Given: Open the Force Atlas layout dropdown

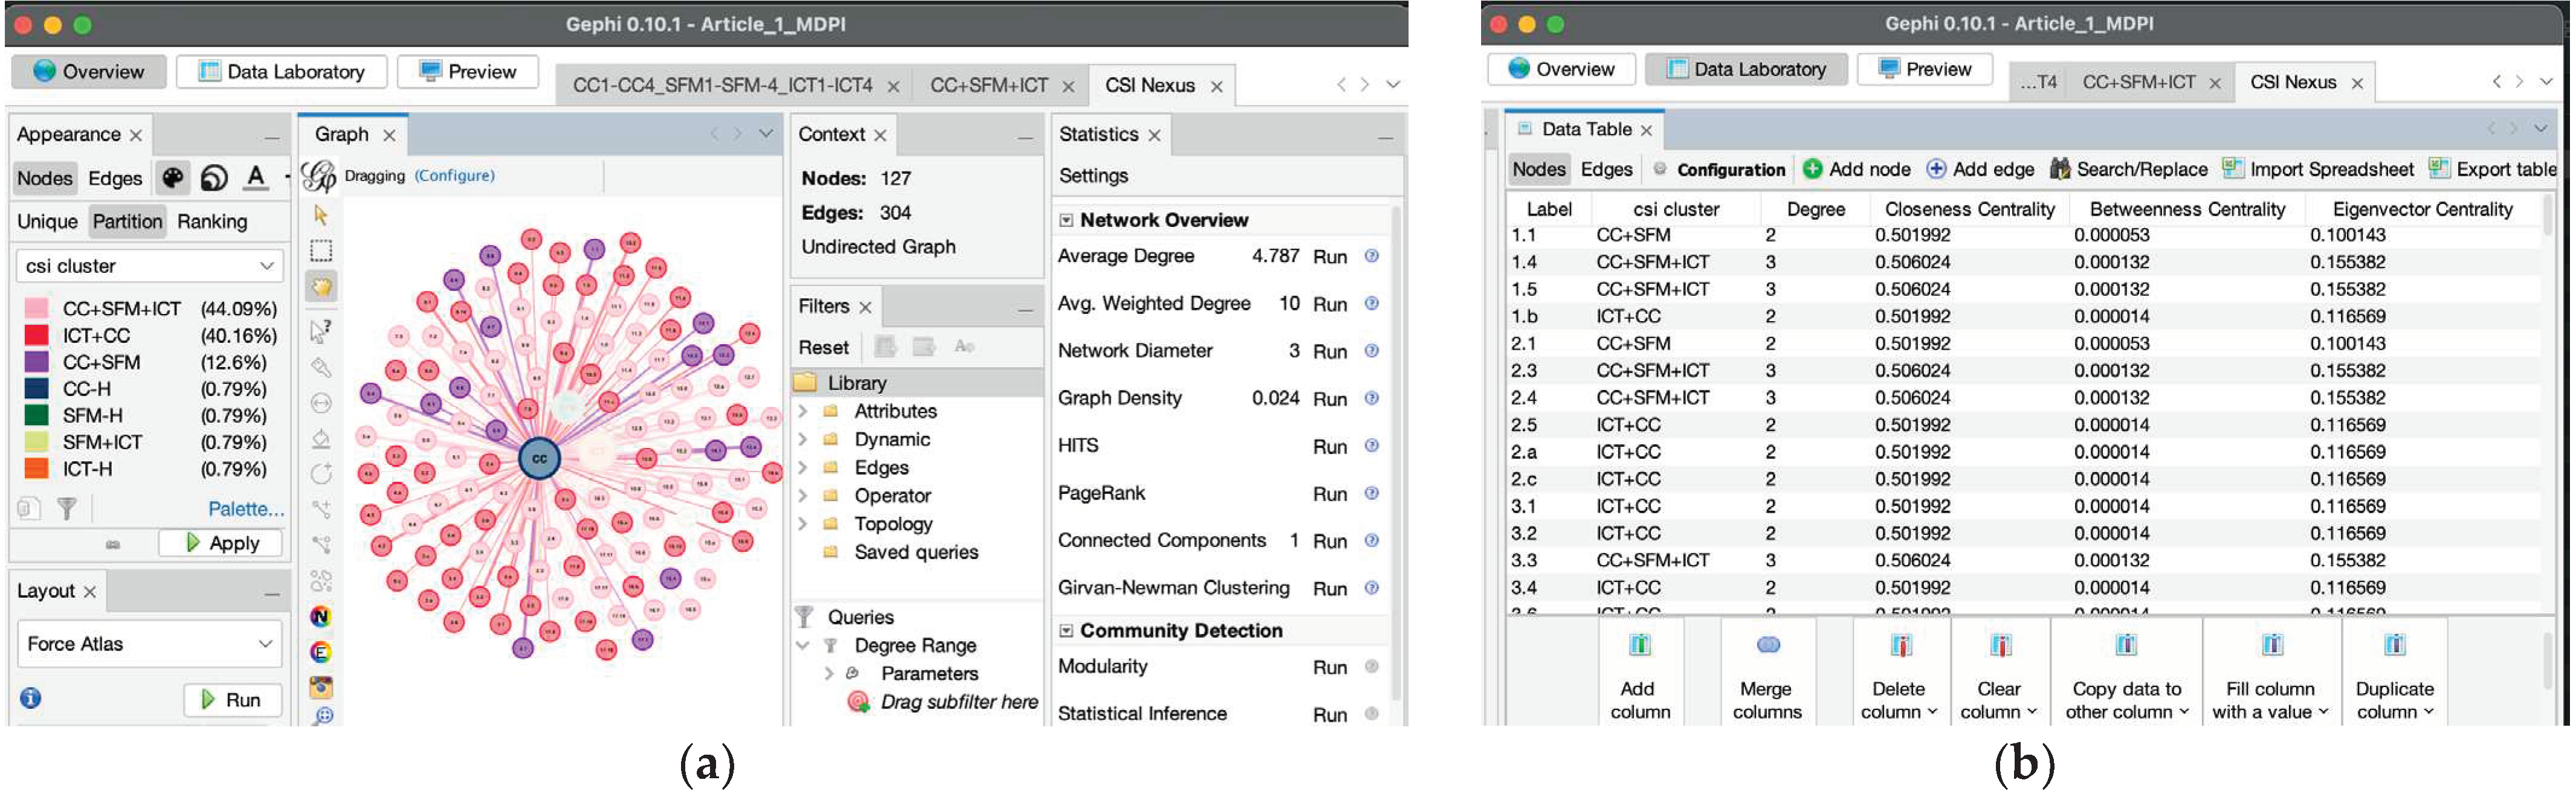Looking at the screenshot, I should pos(149,644).
